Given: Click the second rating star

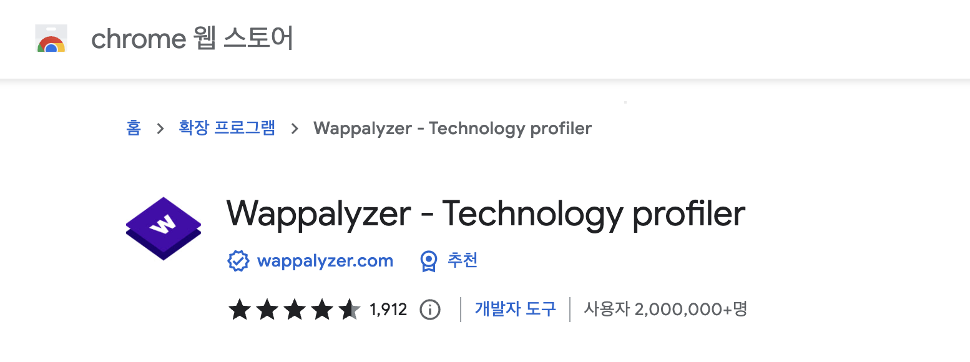Looking at the screenshot, I should 267,309.
